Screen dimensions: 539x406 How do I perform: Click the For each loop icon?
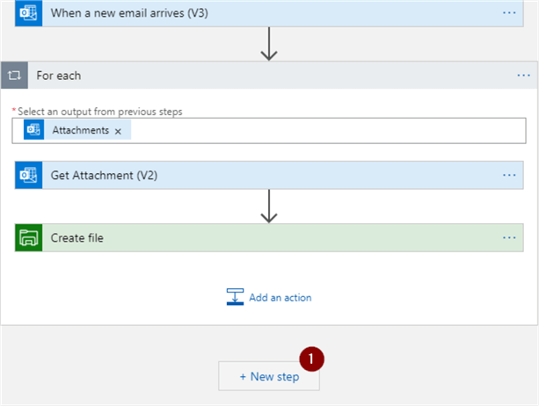tap(14, 76)
